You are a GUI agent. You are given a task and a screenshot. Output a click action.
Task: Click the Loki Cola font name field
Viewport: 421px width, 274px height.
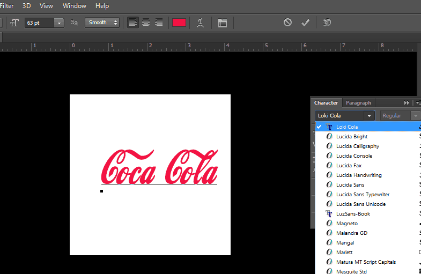click(340, 115)
